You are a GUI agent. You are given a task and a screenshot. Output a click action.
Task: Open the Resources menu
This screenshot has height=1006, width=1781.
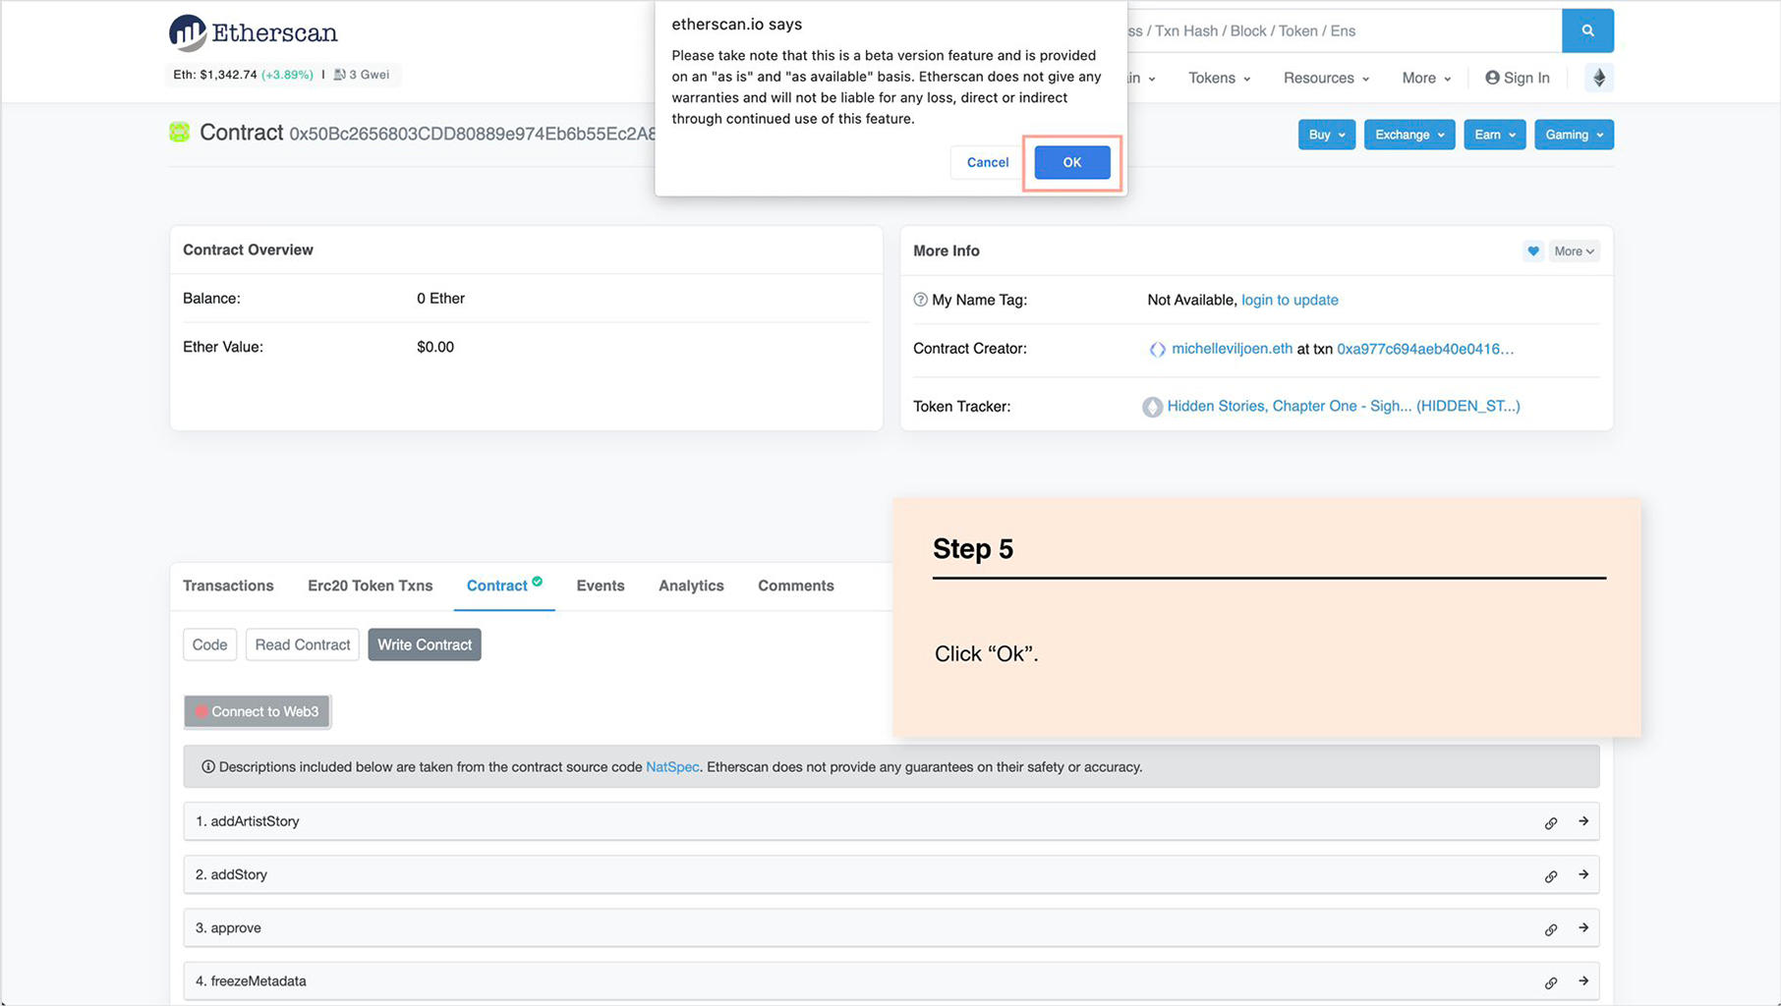(1326, 78)
